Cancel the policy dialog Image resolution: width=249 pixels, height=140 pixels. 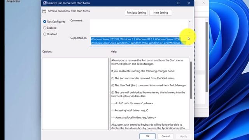click(165, 136)
